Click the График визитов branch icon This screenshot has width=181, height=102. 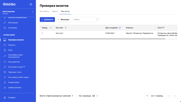(x=5, y=88)
